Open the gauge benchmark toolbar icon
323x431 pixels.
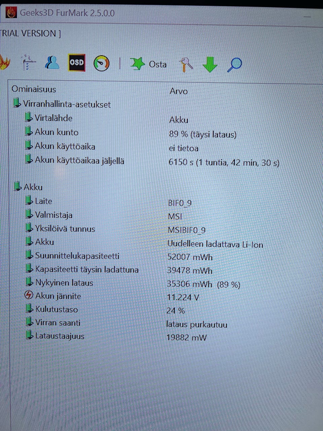click(102, 63)
